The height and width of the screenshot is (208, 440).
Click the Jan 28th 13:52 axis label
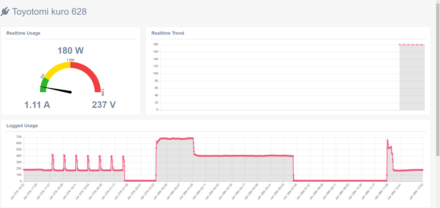416,191
